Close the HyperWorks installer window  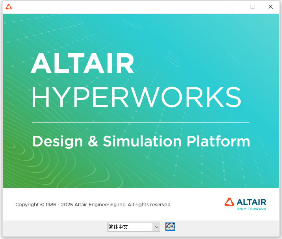point(271,7)
